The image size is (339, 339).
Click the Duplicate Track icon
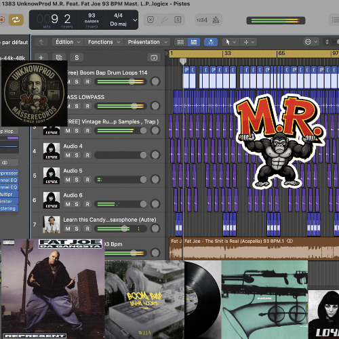[x=59, y=58]
